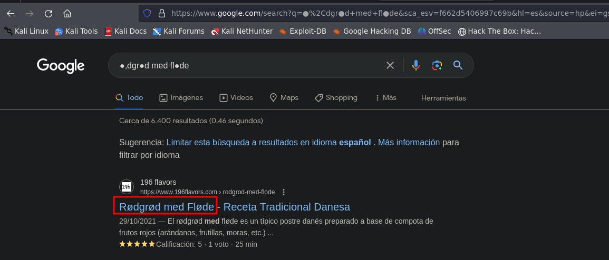This screenshot has height=260, width=609.
Task: Open the Shopping results tab
Action: (336, 98)
